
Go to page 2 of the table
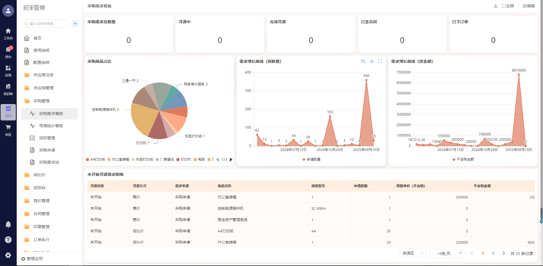click(493, 253)
